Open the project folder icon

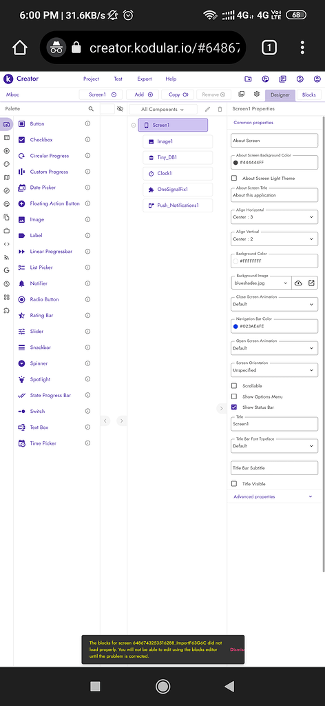click(x=248, y=79)
